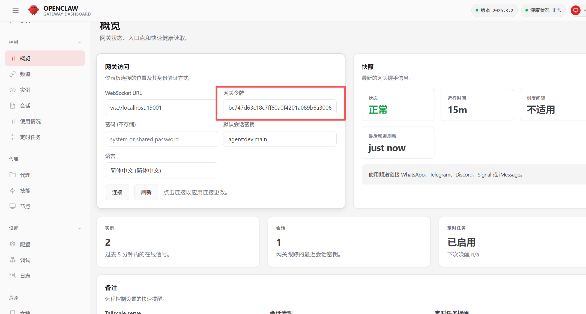586x314 pixels.
Task: Collapse the 控制 sidebar section
Action: (79, 42)
